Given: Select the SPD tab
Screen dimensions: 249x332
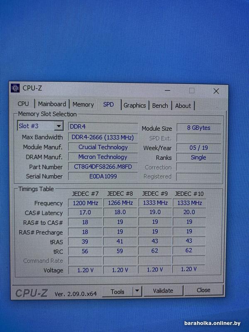Looking at the screenshot, I should click(108, 105).
